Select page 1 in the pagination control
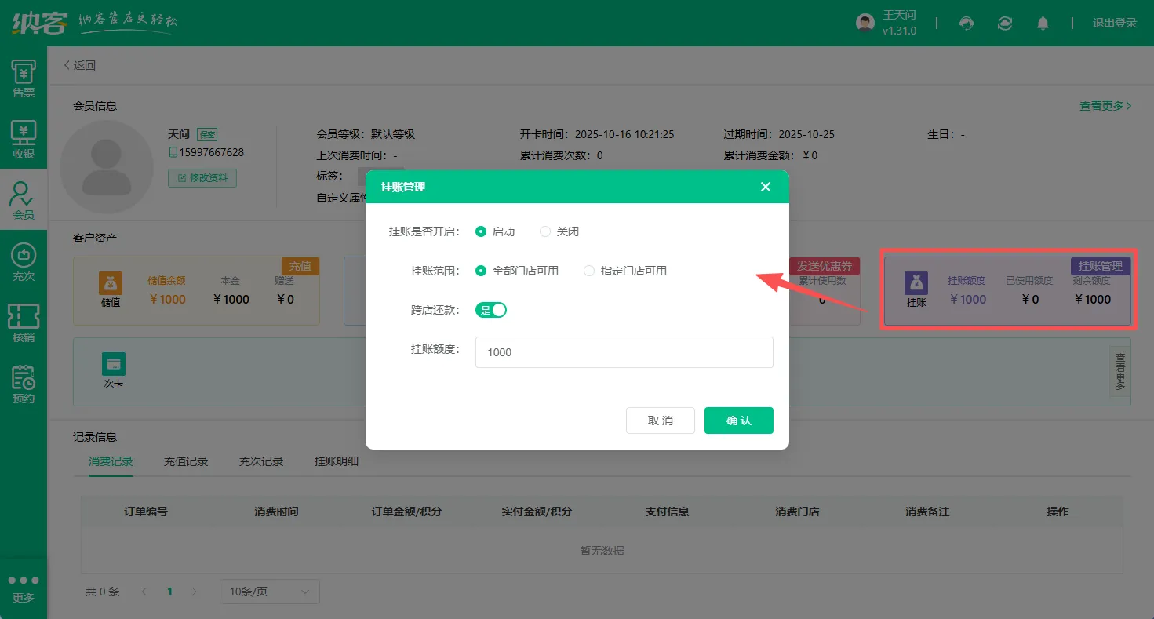1154x619 pixels. click(169, 591)
